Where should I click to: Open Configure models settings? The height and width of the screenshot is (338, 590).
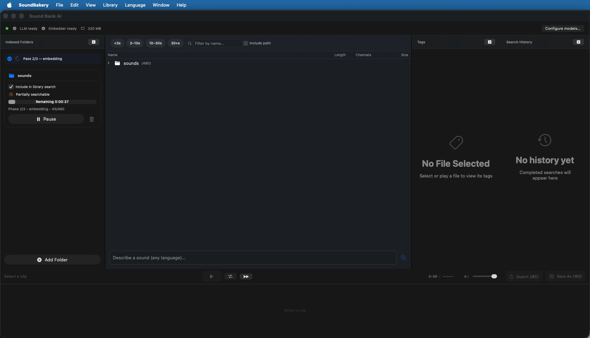click(563, 28)
